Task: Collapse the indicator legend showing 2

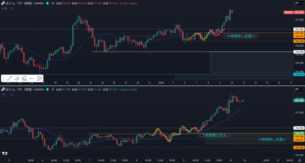Action: tap(4, 9)
